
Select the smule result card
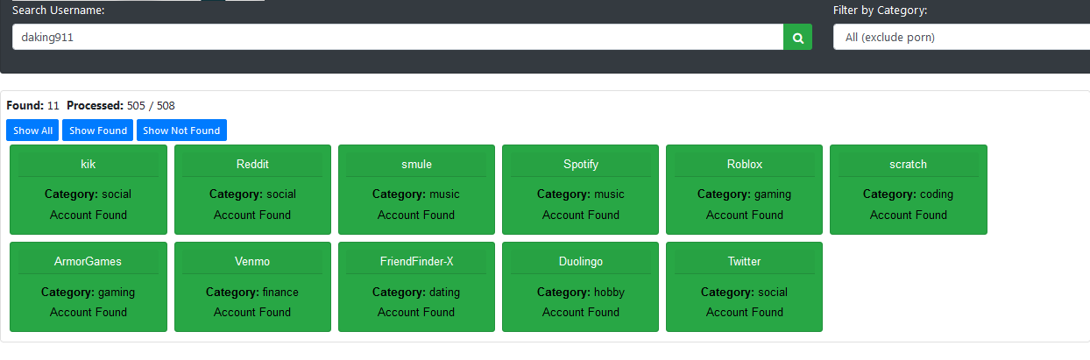[x=416, y=189]
